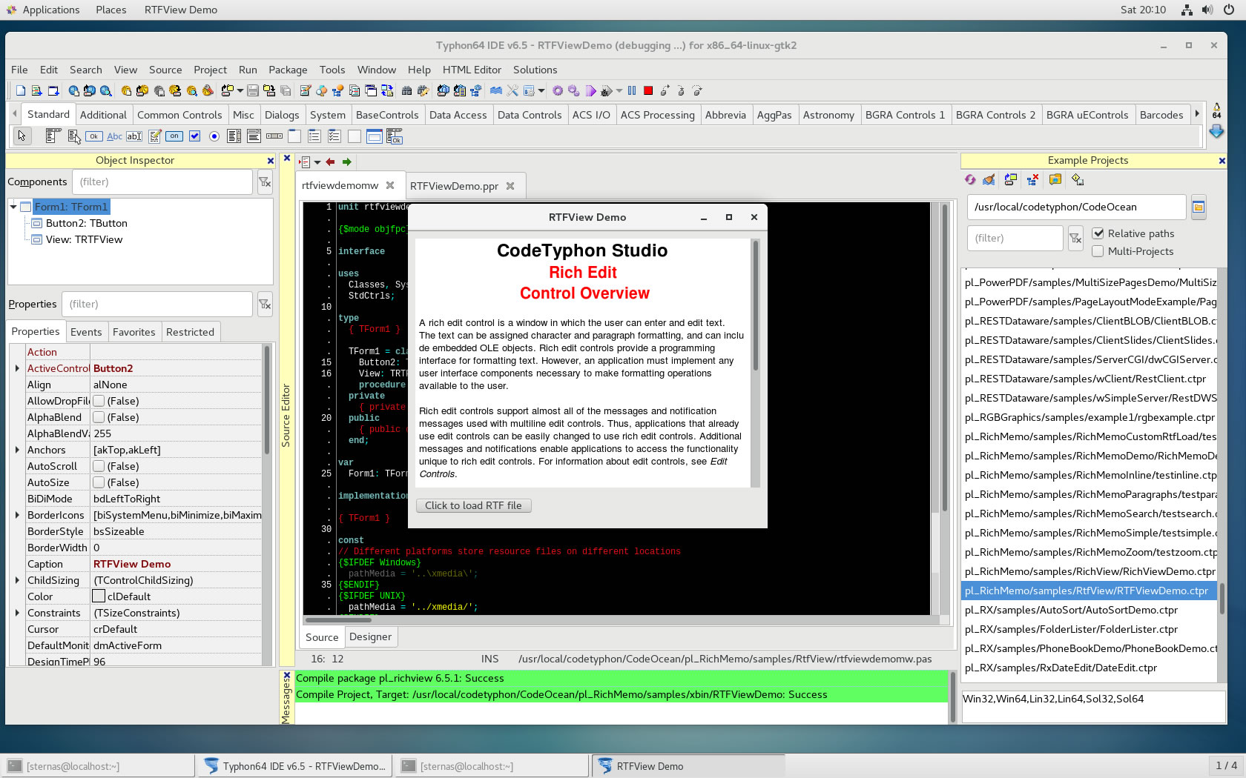Viewport: 1246px width, 778px height.
Task: Open the Project menu
Action: 210,70
